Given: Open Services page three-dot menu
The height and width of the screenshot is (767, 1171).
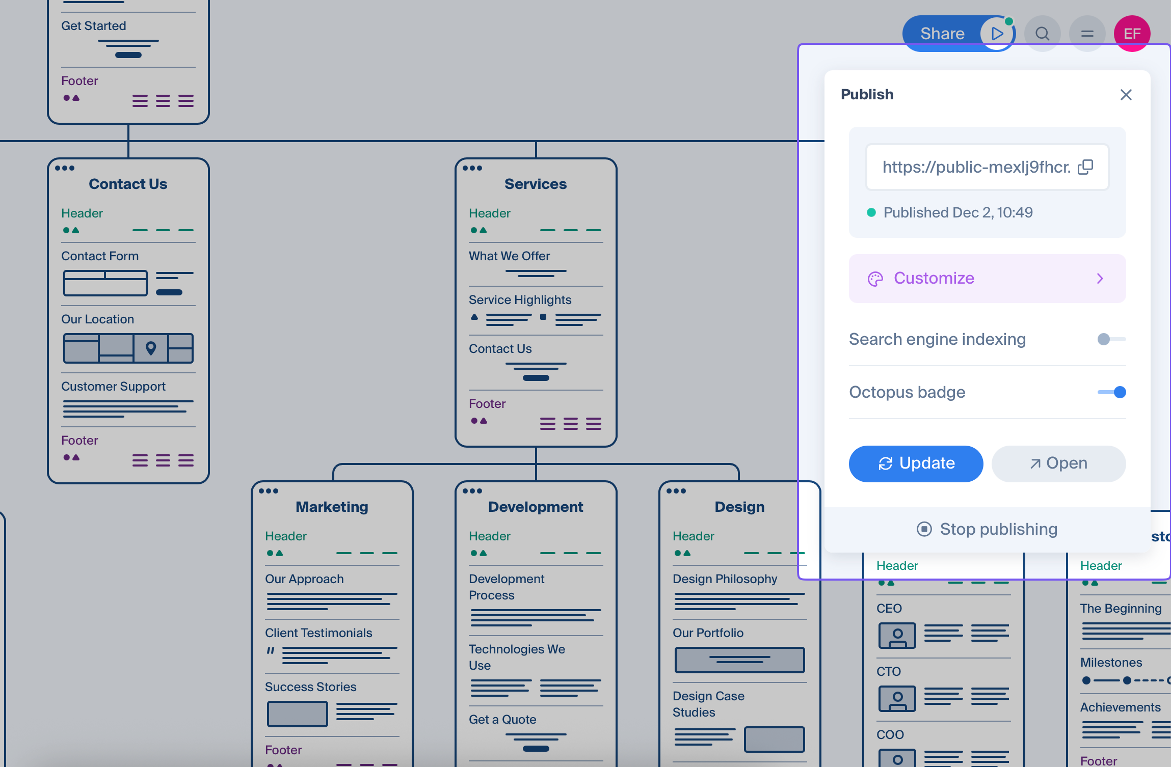Looking at the screenshot, I should 472,168.
